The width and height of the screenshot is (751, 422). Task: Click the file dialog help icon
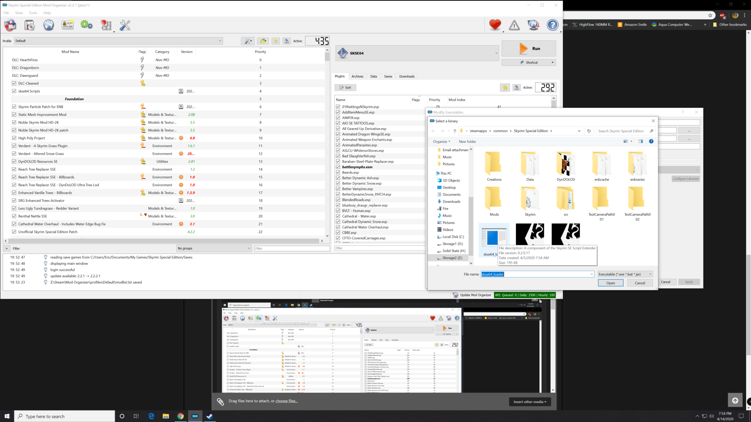[x=651, y=141]
